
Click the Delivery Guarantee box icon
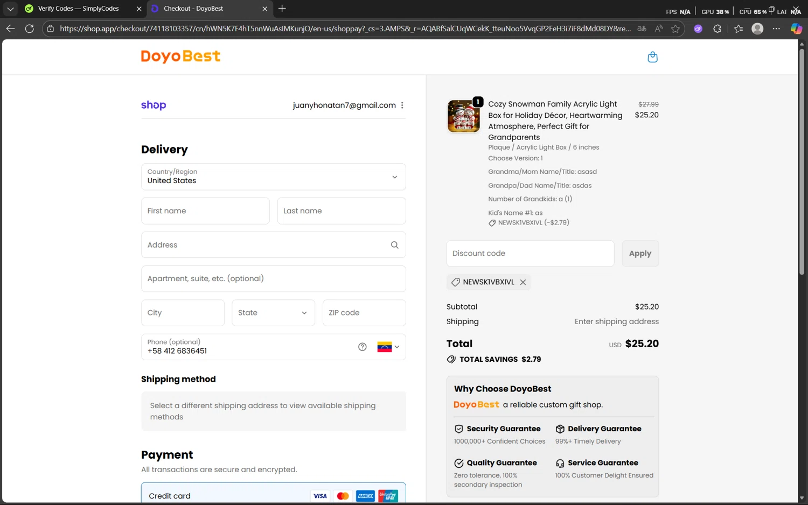560,429
